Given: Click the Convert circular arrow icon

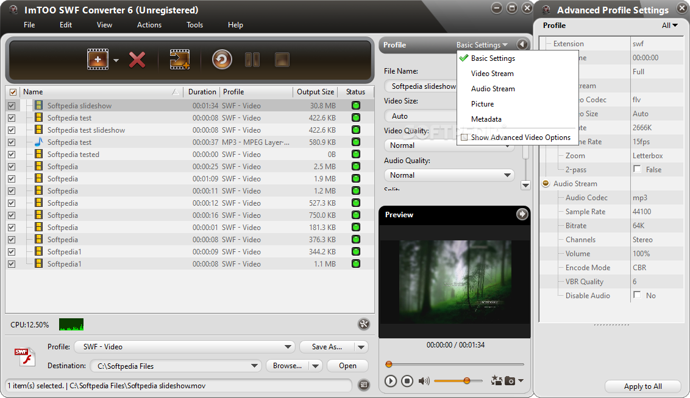Looking at the screenshot, I should tap(222, 59).
